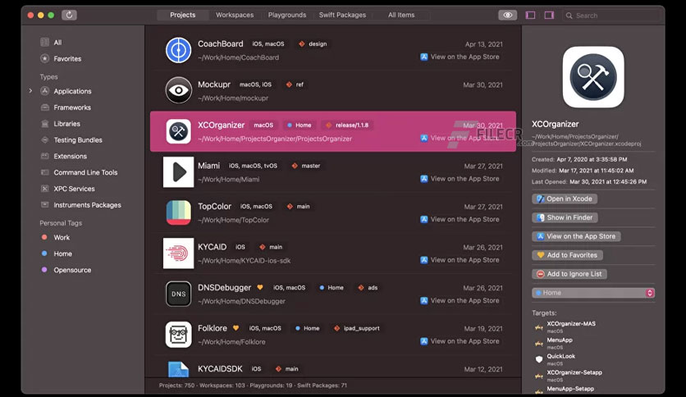The width and height of the screenshot is (686, 397).
Task: Click the Frameworks sidebar icon
Action: tap(44, 107)
